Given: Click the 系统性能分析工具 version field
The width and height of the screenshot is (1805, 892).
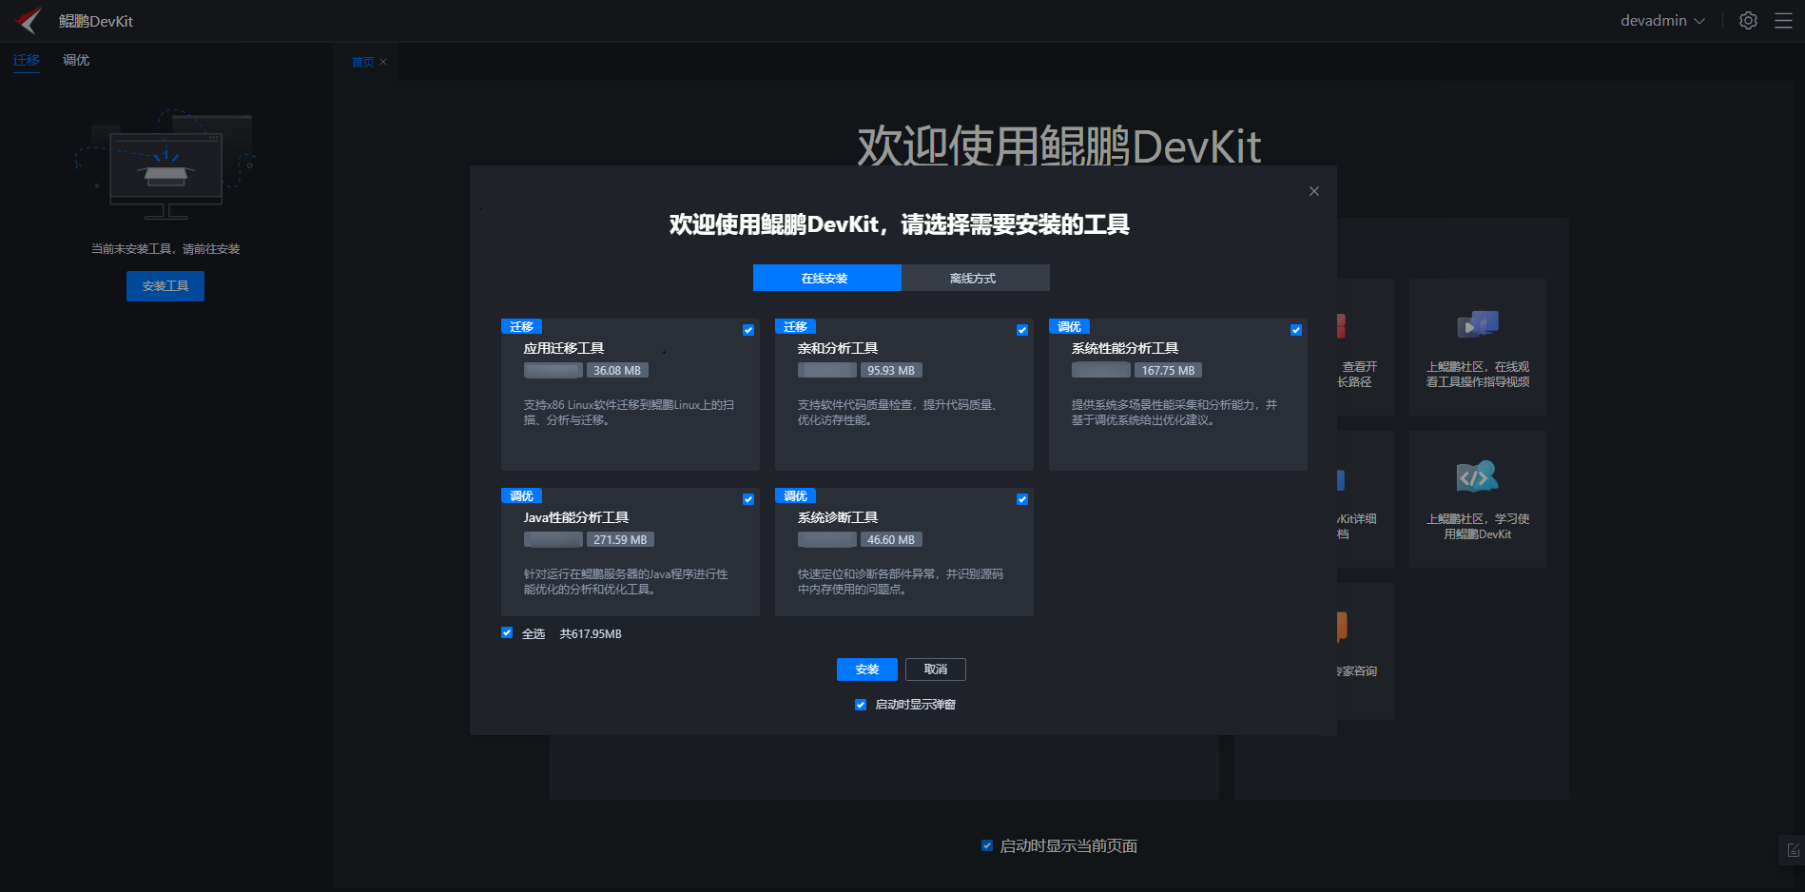Looking at the screenshot, I should 1101,370.
